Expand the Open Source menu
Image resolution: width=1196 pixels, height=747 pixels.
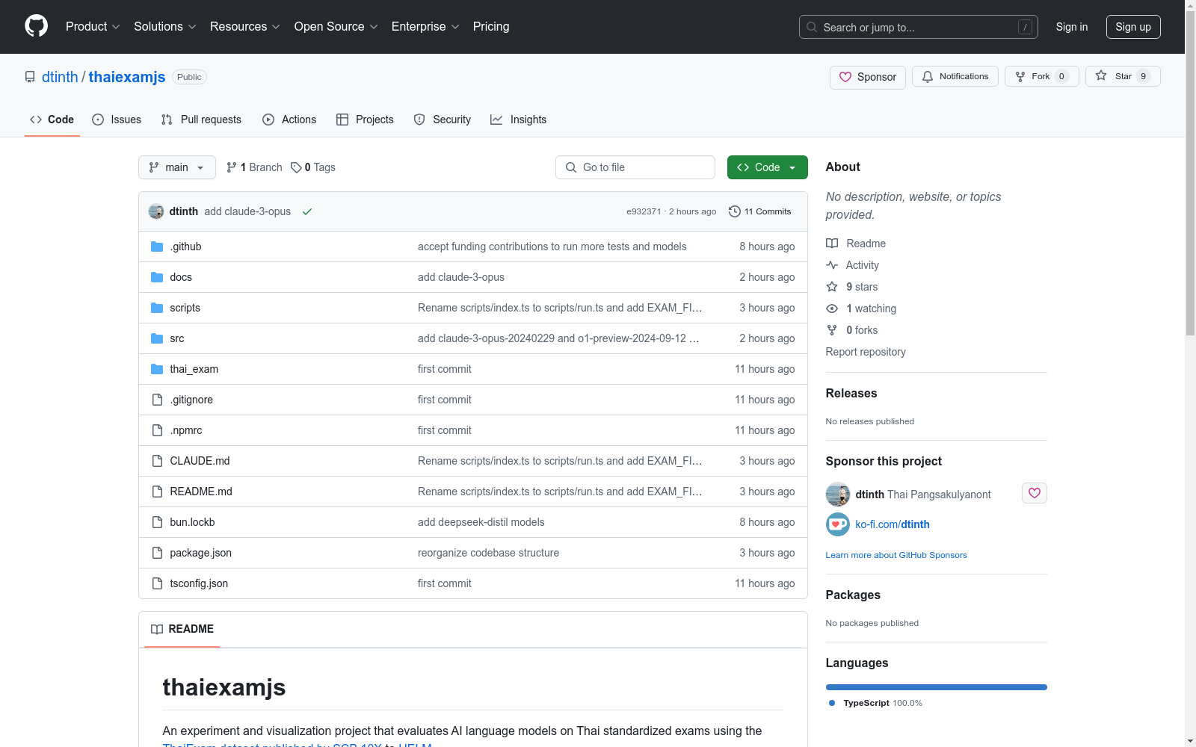click(336, 27)
